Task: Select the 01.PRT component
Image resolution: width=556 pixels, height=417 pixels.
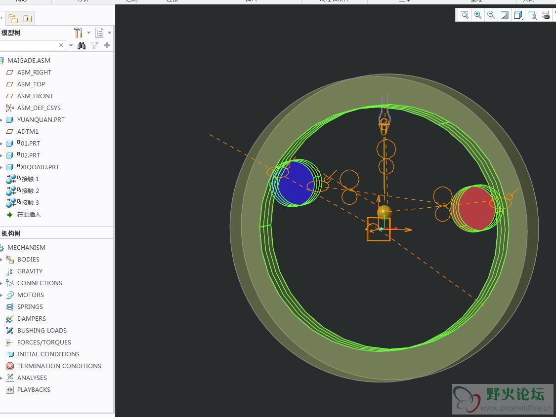Action: [x=30, y=144]
